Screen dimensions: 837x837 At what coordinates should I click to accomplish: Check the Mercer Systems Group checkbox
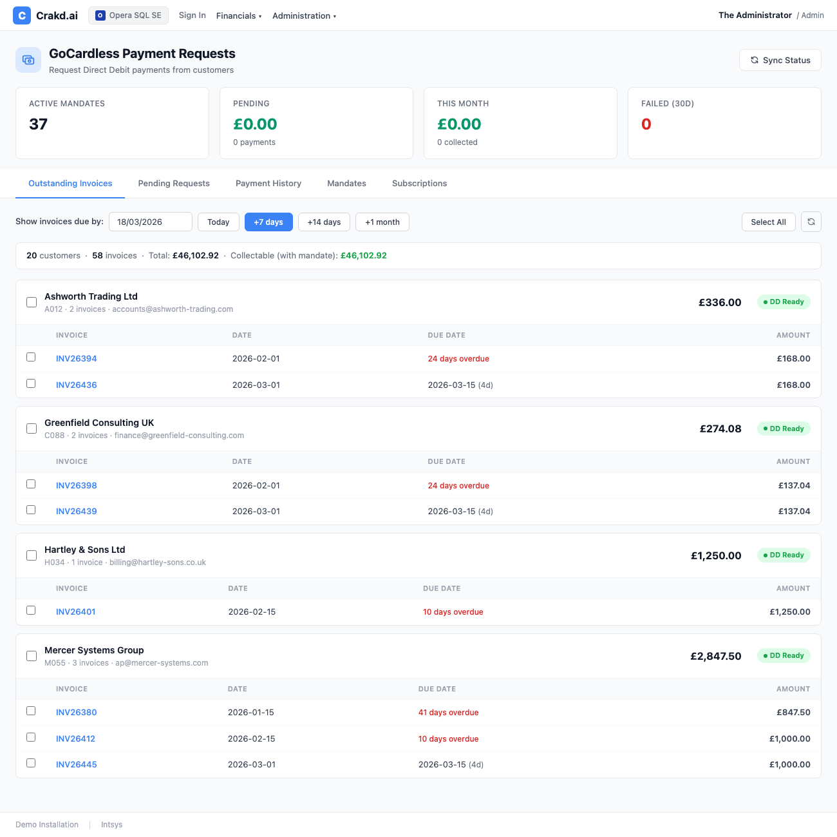pos(32,656)
